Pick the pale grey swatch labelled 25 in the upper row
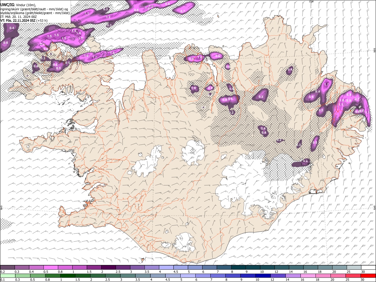This screenshot has width=376, height=282. (354, 268)
